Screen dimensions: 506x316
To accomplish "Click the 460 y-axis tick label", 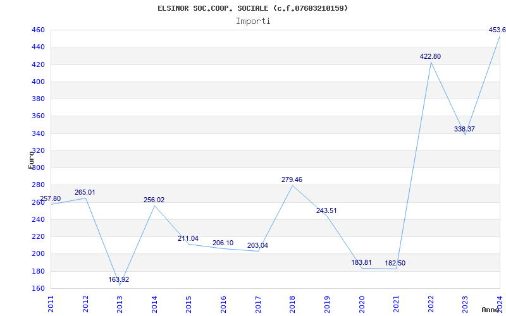I will (38, 30).
